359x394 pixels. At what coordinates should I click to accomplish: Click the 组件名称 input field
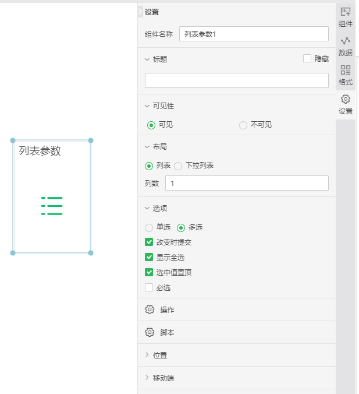click(254, 34)
